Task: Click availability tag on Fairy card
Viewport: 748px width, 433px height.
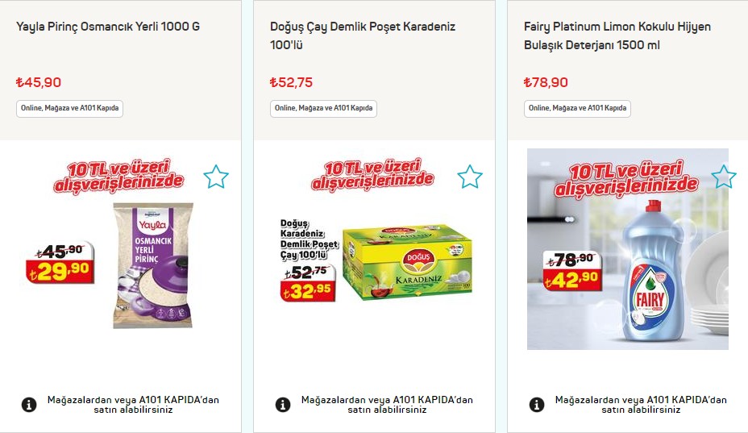Action: tap(577, 108)
